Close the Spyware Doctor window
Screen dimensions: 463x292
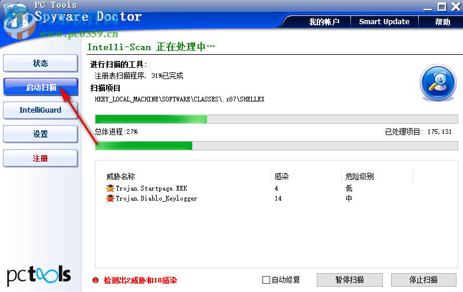[456, 6]
